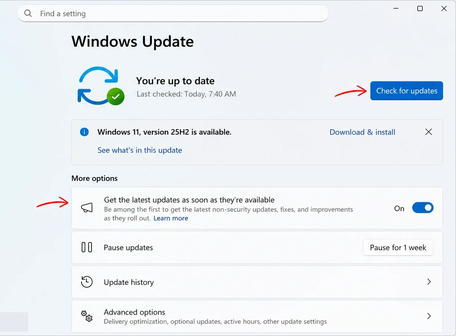Click the megaphone latest updates icon

pos(87,208)
